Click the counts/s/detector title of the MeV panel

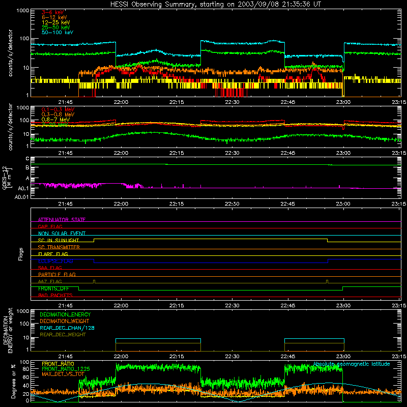10,127
